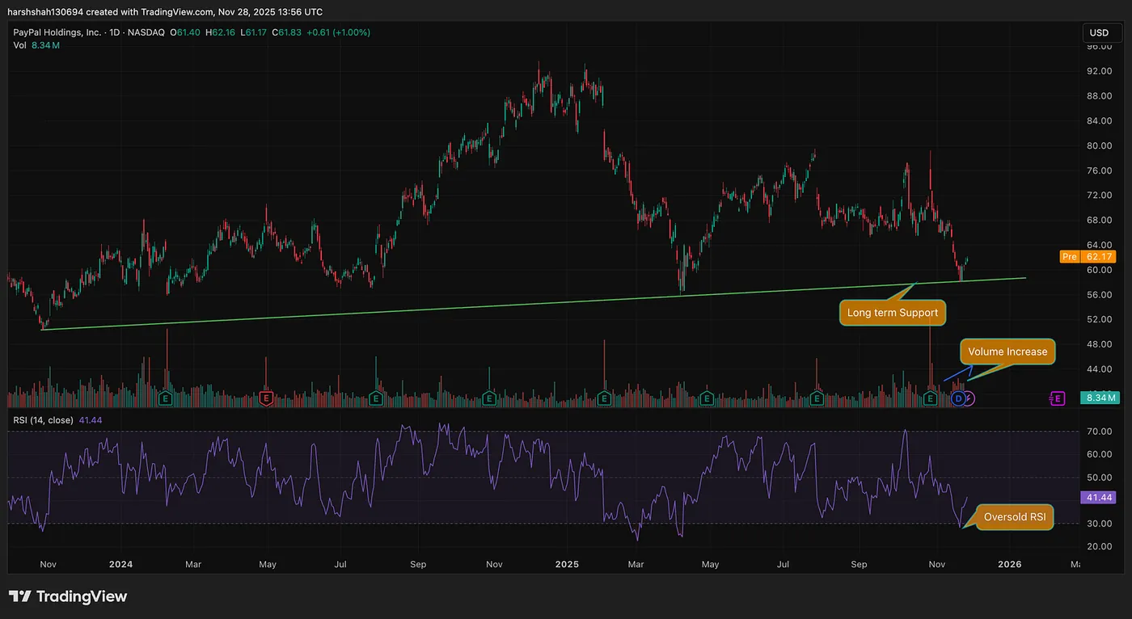The image size is (1132, 619).
Task: Select the Volume Increase callout
Action: 1007,352
